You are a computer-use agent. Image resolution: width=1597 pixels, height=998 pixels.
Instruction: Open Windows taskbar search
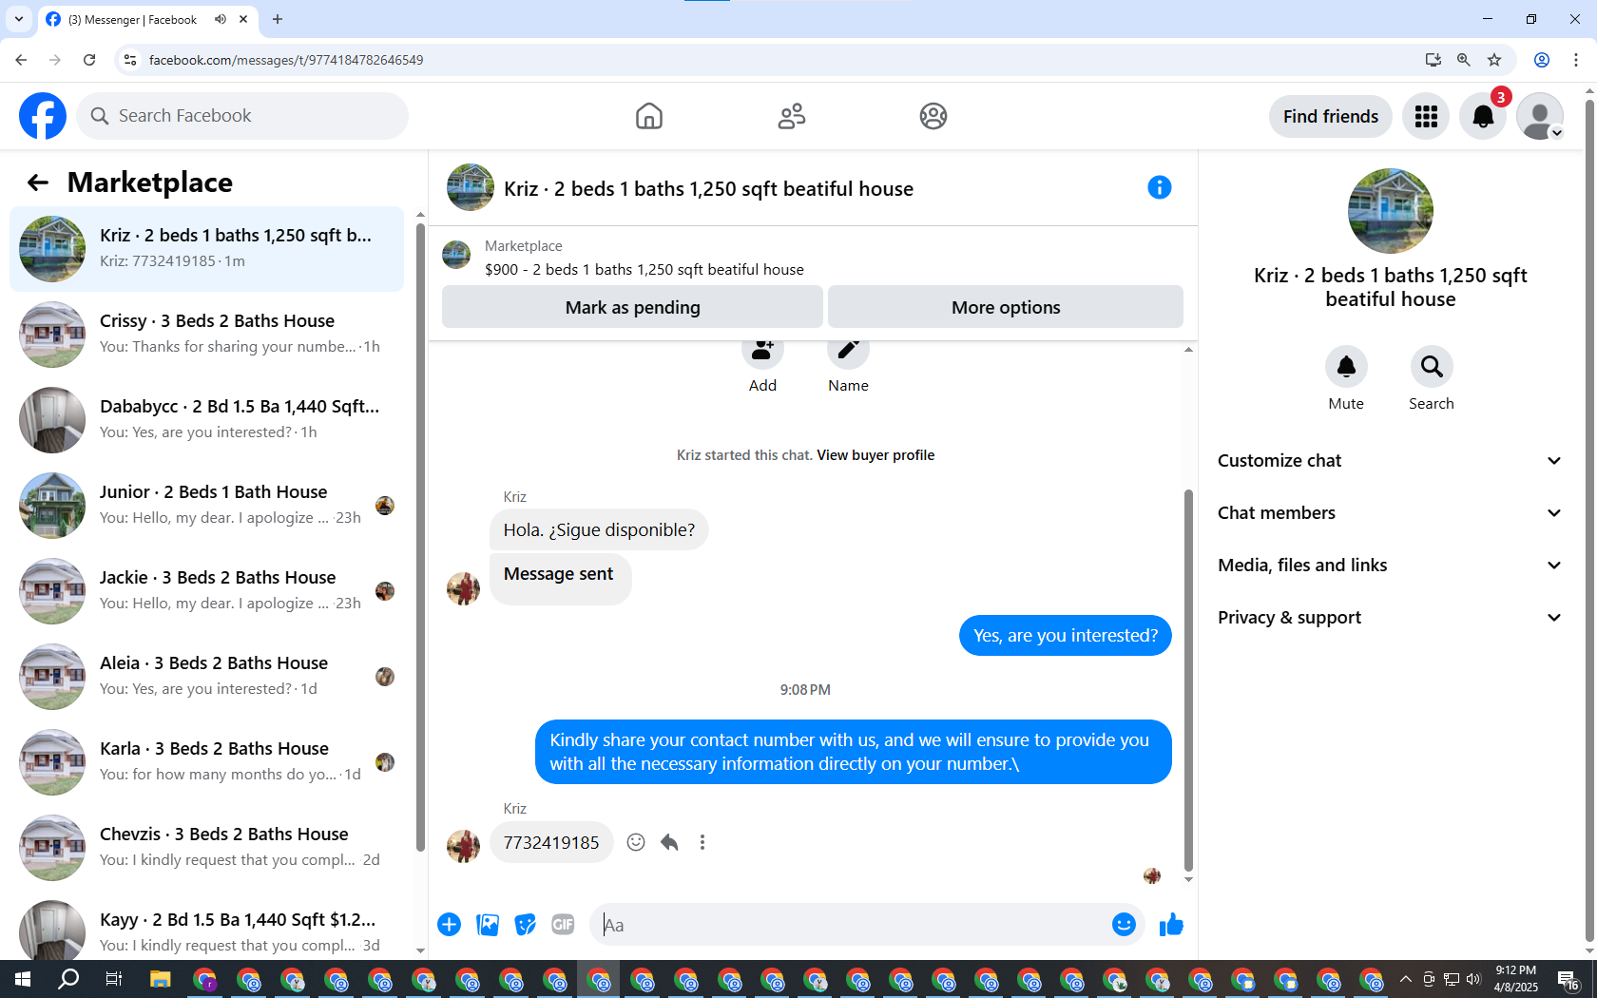point(68,979)
